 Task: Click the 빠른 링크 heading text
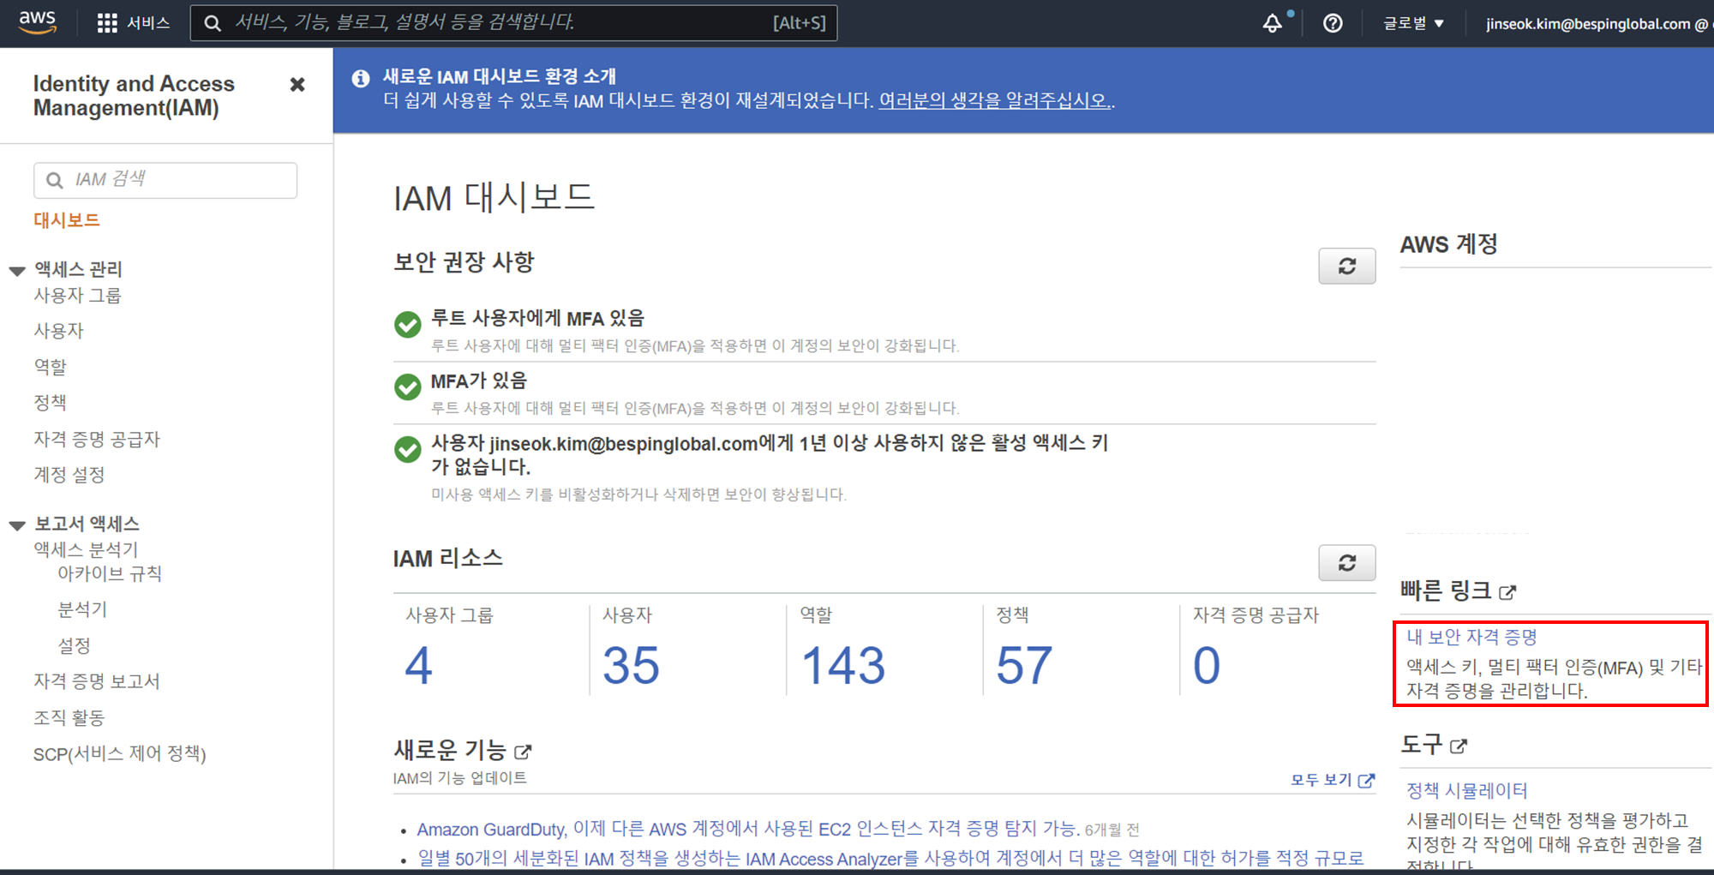point(1446,590)
